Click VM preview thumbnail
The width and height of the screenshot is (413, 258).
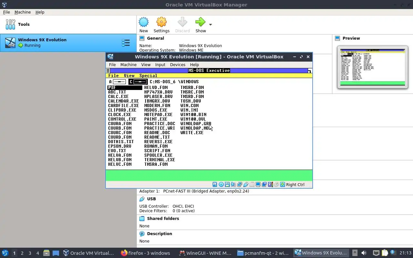[x=373, y=67]
